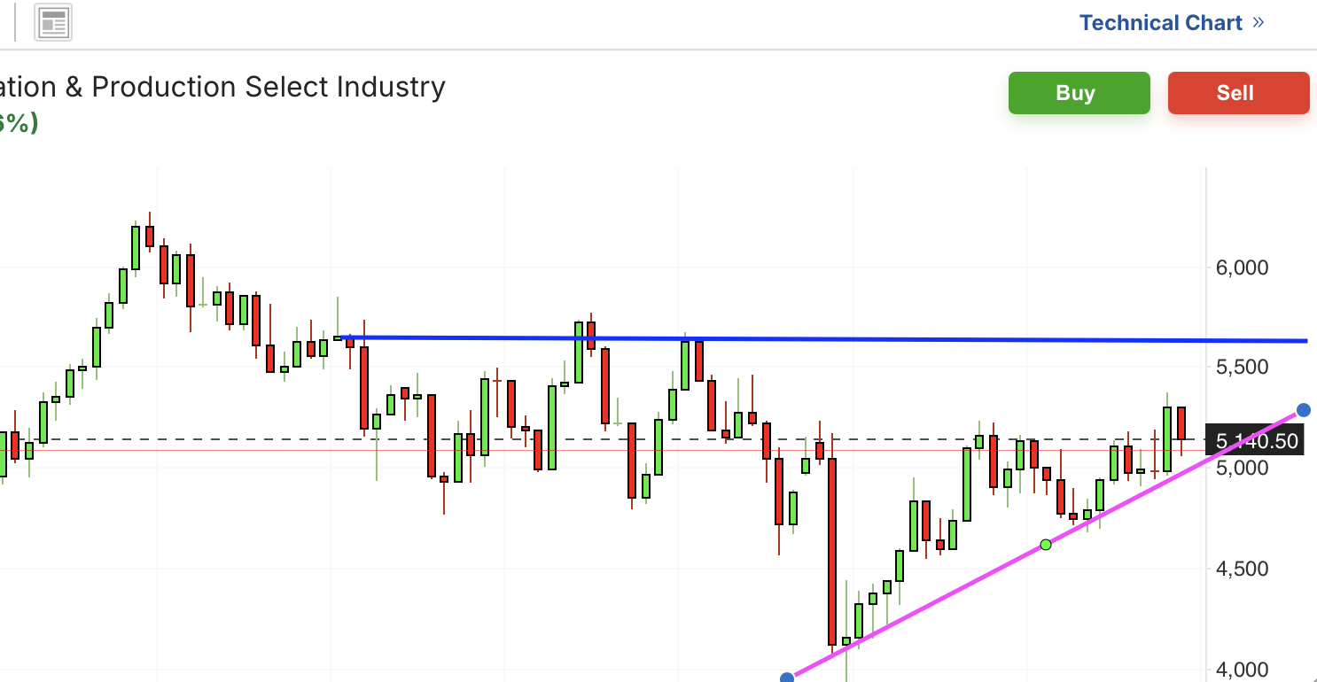The image size is (1317, 682).
Task: Click the Production Select Industry title text
Action: [266, 87]
